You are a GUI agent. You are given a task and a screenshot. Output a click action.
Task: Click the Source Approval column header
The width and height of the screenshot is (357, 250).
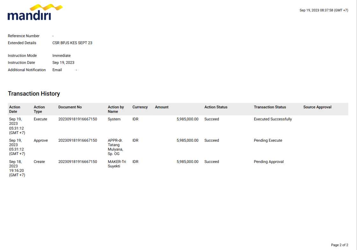317,107
